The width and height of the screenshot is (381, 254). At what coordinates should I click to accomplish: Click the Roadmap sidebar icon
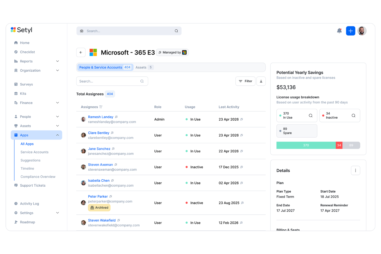tap(16, 222)
